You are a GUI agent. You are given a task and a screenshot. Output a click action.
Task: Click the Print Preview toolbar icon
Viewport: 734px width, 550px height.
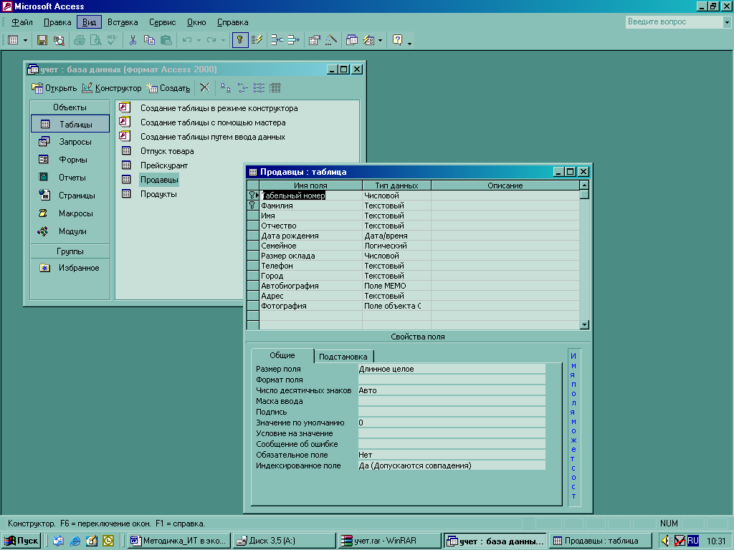(96, 40)
